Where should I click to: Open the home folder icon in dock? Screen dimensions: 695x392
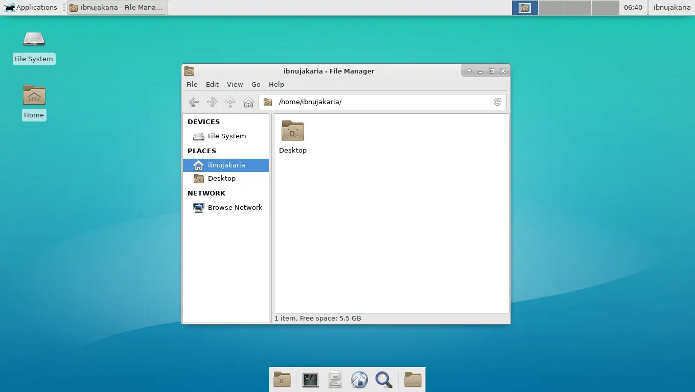pos(412,380)
